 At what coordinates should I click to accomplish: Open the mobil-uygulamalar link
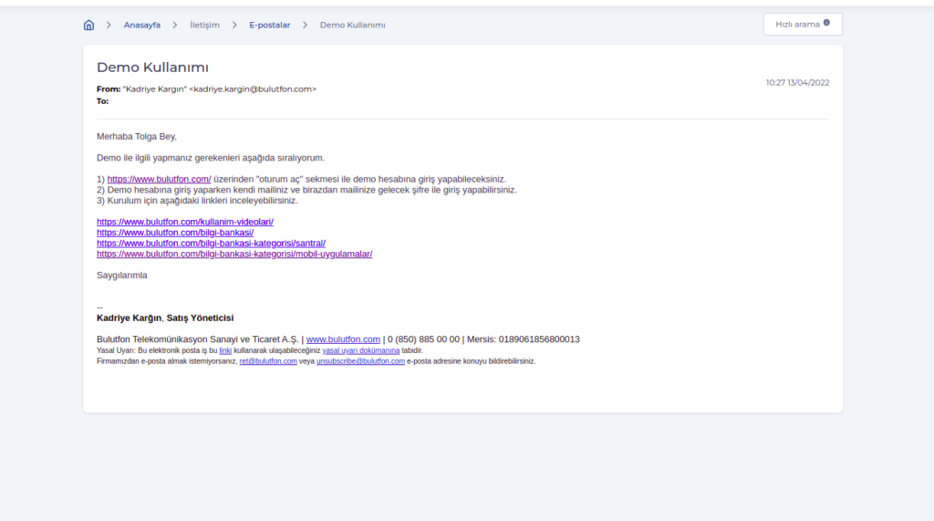point(234,254)
